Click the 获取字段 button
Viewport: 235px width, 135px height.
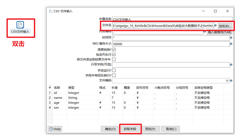point(130,129)
